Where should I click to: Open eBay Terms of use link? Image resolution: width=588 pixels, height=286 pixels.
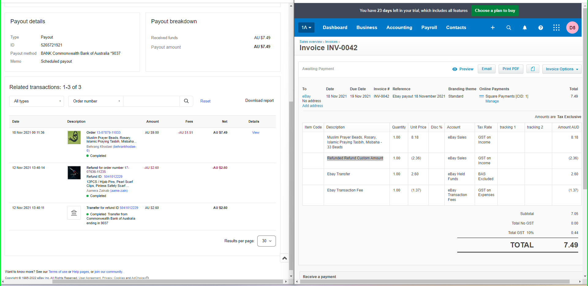click(58, 272)
